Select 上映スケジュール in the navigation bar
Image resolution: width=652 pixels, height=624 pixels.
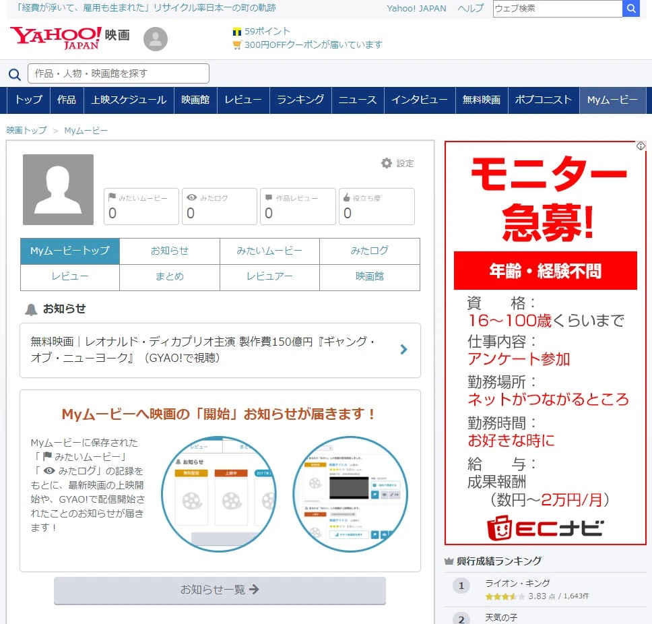coord(129,100)
